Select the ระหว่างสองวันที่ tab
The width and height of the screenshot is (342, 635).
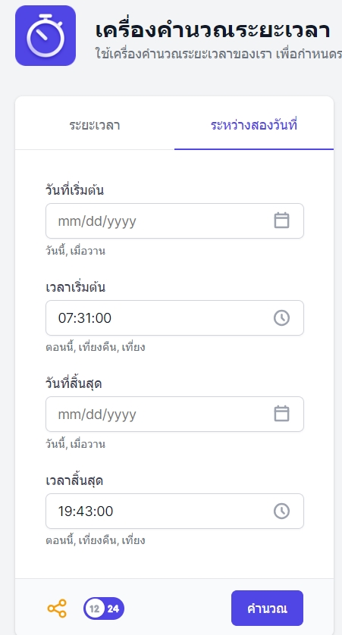pos(254,125)
